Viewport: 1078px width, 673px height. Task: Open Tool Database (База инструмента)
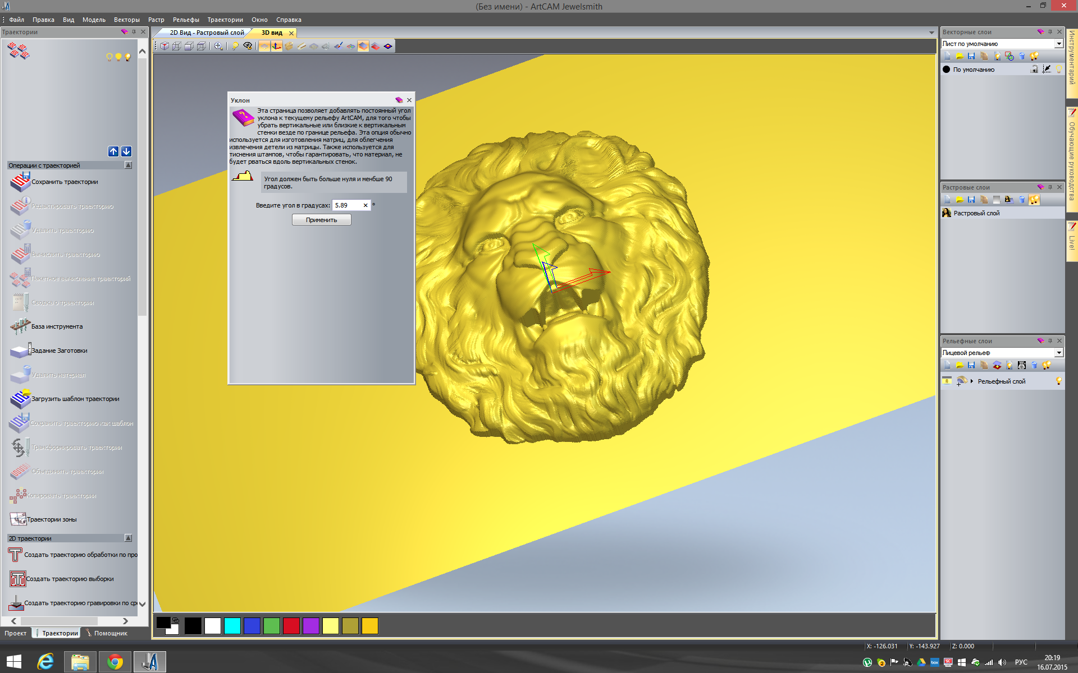(56, 326)
